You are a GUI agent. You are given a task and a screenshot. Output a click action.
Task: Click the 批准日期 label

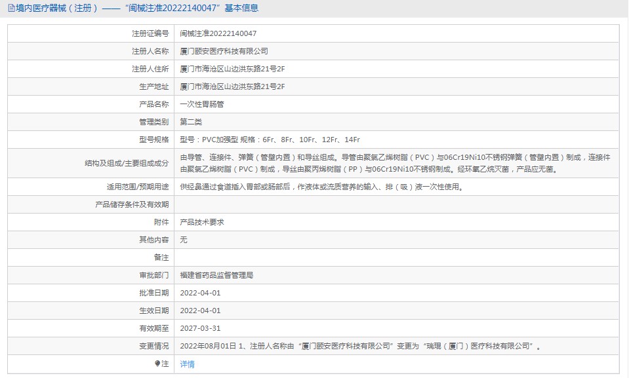(154, 293)
